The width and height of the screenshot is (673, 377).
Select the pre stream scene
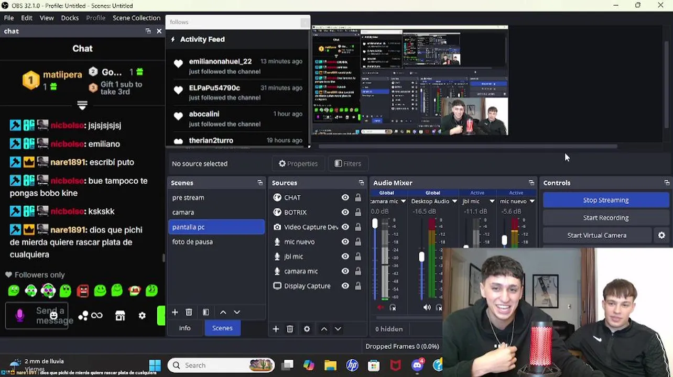click(x=216, y=197)
